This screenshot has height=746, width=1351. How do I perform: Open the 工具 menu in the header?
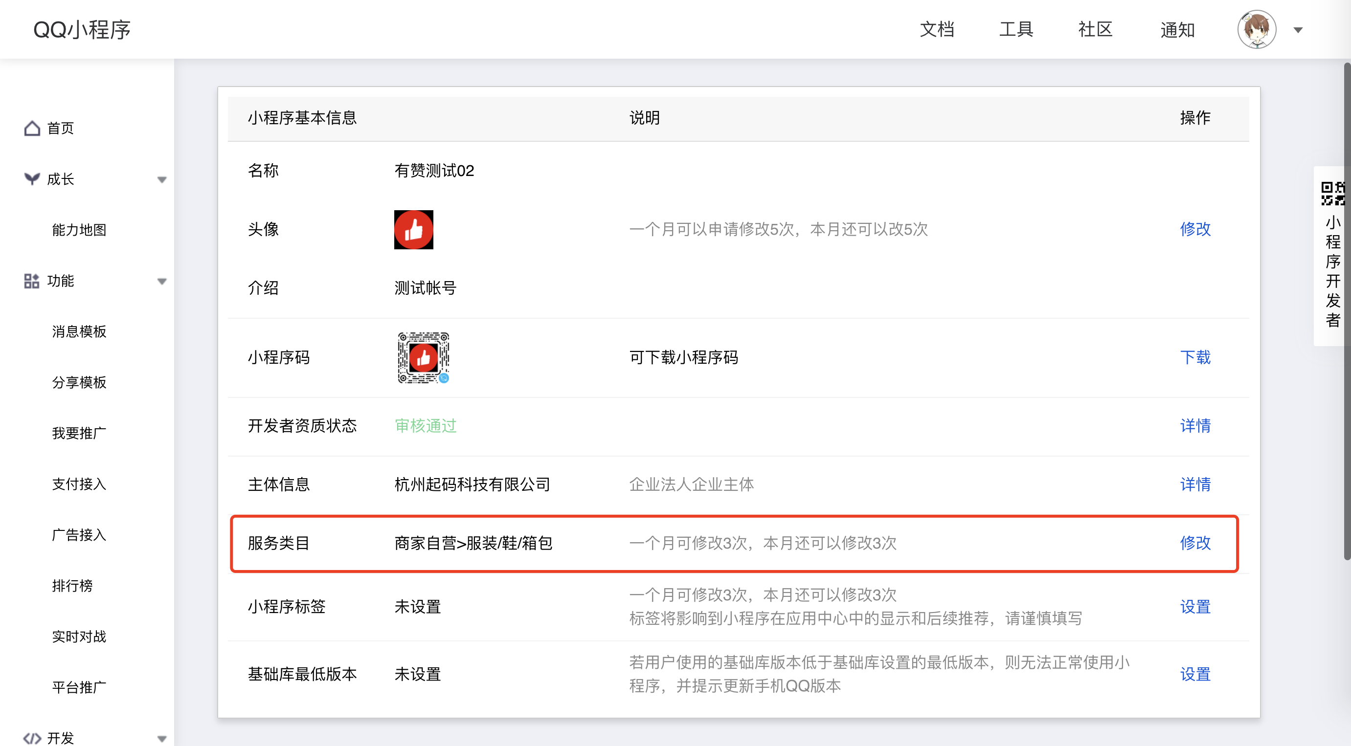(1016, 29)
